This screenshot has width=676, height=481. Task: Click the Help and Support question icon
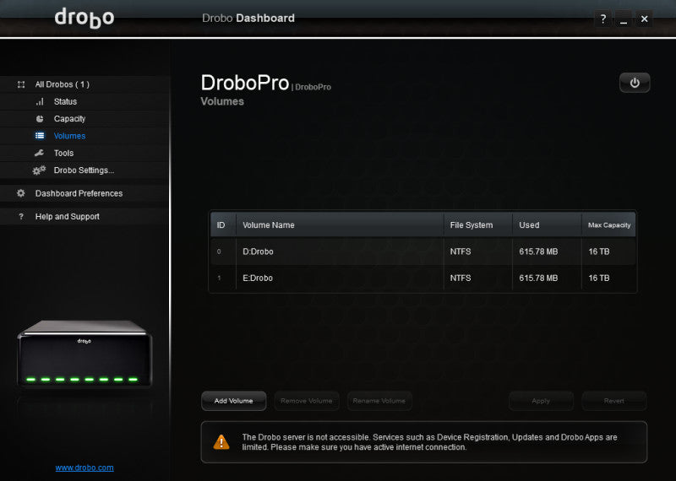point(20,217)
